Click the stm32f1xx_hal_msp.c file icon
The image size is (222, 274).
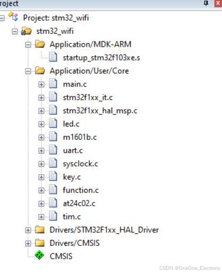coord(53,110)
